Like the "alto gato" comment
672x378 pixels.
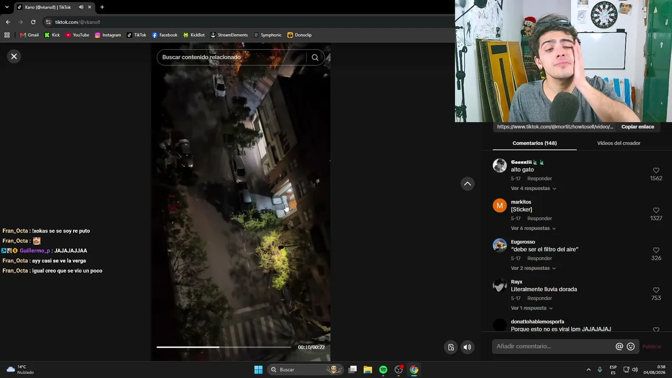tap(656, 171)
